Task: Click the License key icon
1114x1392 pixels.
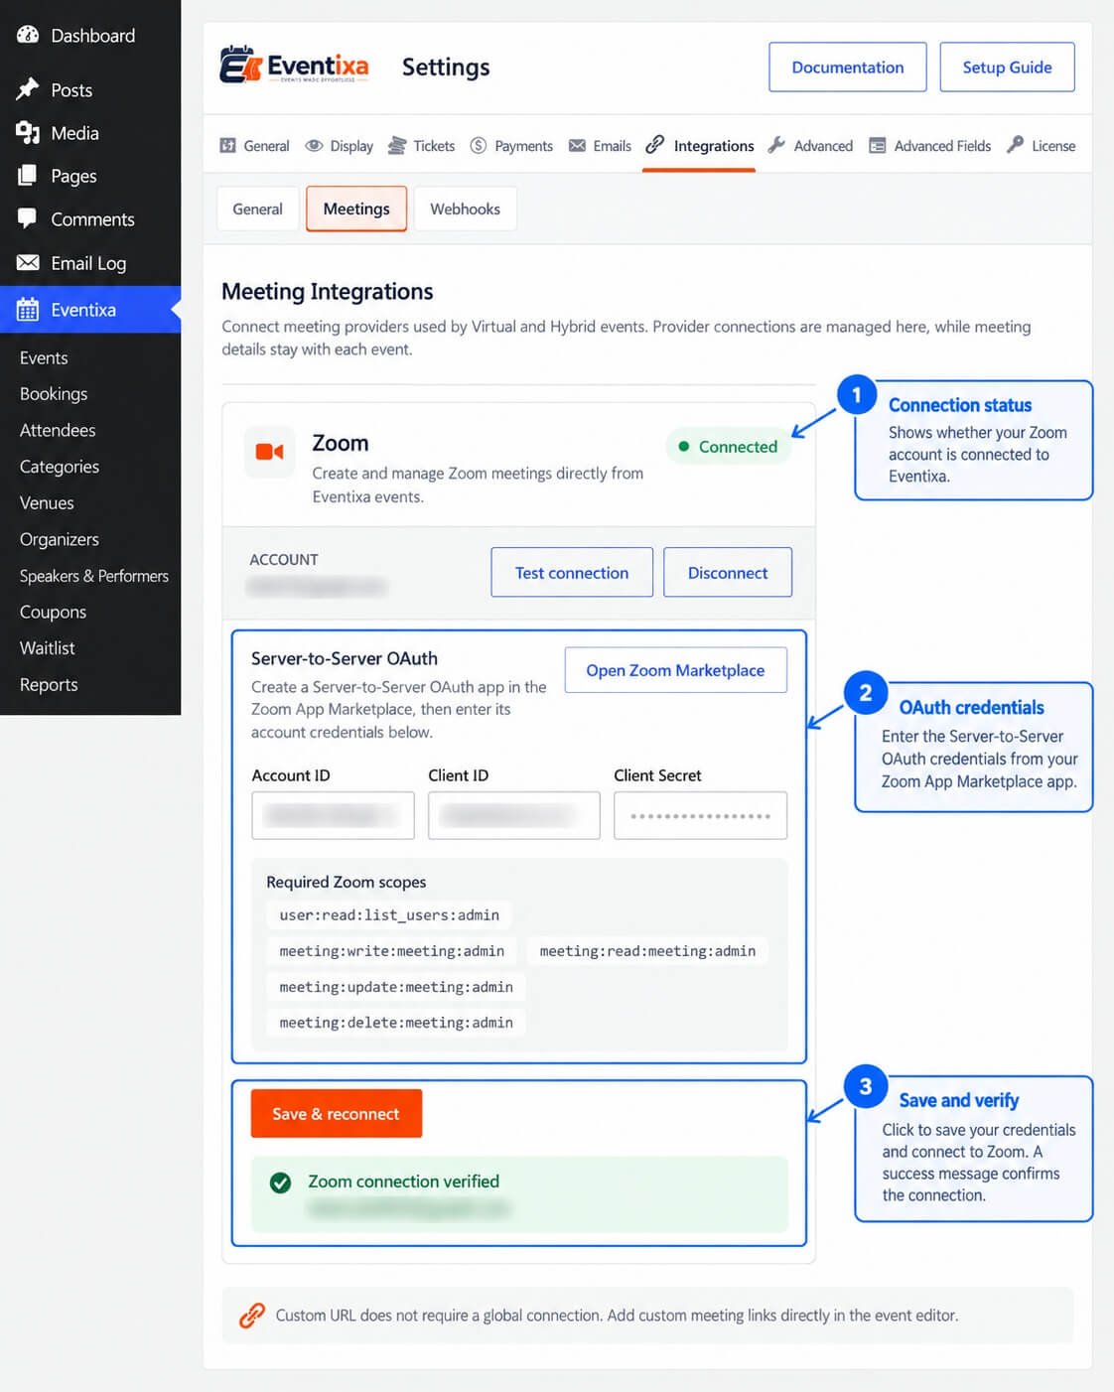Action: (x=1015, y=145)
